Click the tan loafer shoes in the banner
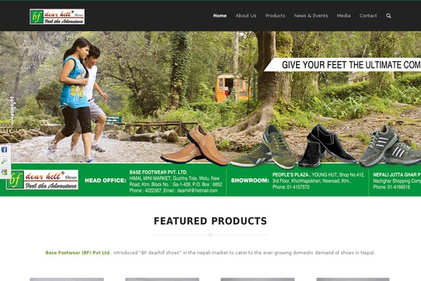The height and width of the screenshot is (281, 421). pos(195,145)
